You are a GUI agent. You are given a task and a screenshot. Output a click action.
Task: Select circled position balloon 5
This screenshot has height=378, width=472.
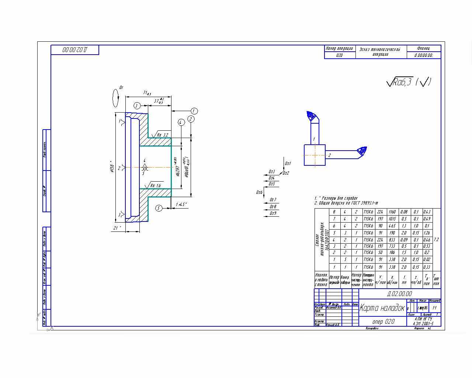tap(159, 208)
